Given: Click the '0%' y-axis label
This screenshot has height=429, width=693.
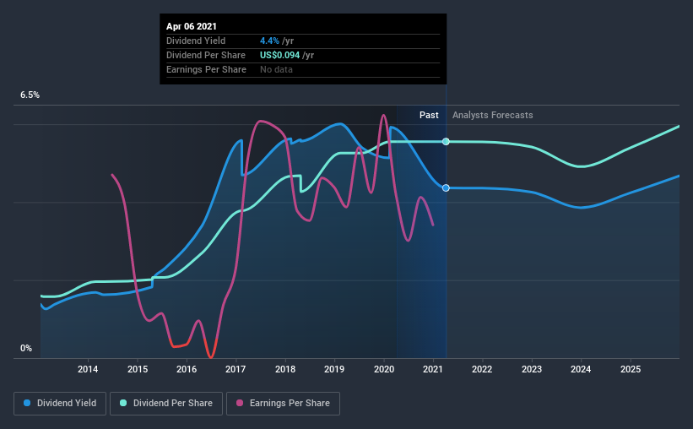Looking at the screenshot, I should pos(26,349).
